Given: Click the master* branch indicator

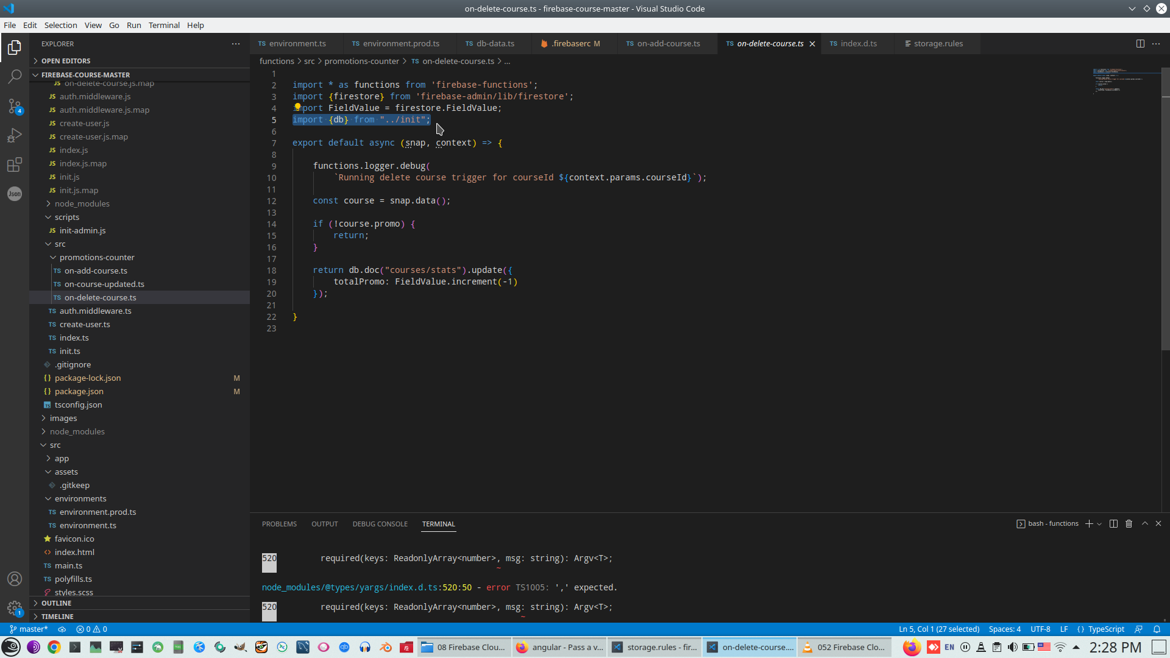Looking at the screenshot, I should tap(29, 629).
